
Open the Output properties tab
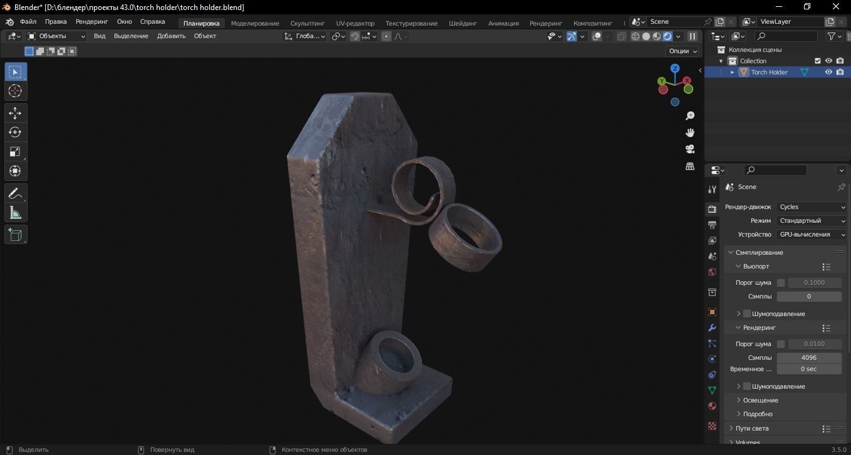(712, 225)
